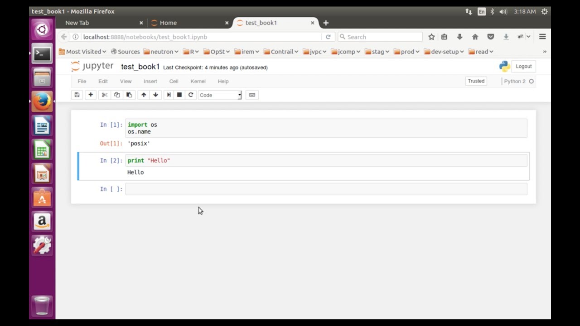The image size is (580, 326).
Task: Switch to the Home tab
Action: [189, 23]
